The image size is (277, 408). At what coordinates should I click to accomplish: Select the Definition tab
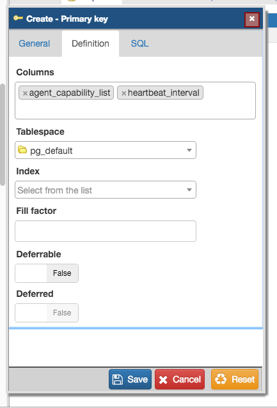coord(90,43)
